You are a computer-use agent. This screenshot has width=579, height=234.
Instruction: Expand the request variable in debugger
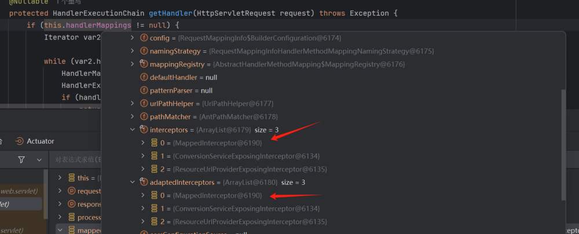pos(60,191)
